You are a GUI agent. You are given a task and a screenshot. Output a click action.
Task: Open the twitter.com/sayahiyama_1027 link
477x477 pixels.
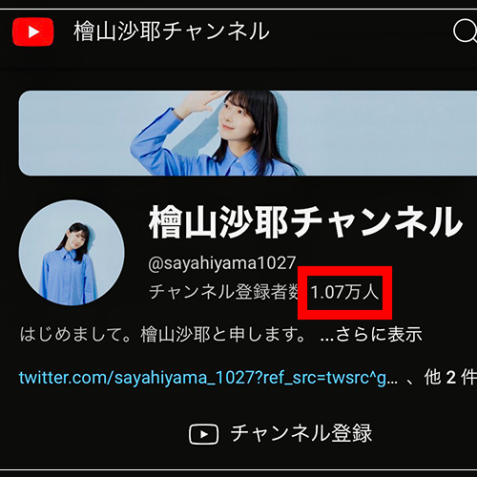pos(208,378)
